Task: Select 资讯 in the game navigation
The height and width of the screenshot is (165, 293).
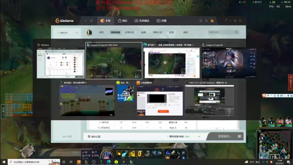Action: (101, 32)
